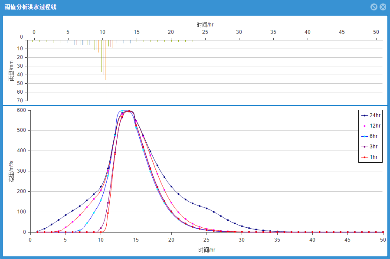The height and width of the screenshot is (259, 390).
Task: Toggle the 12hr series legend label
Action: click(375, 126)
